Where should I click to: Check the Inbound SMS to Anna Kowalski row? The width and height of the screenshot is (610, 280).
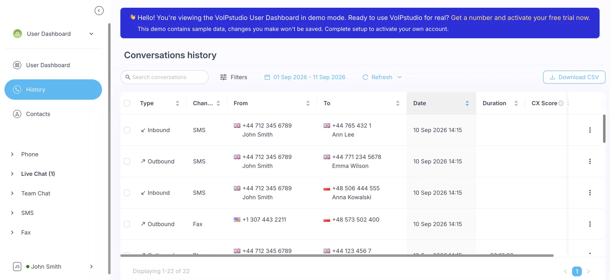pyautogui.click(x=127, y=193)
